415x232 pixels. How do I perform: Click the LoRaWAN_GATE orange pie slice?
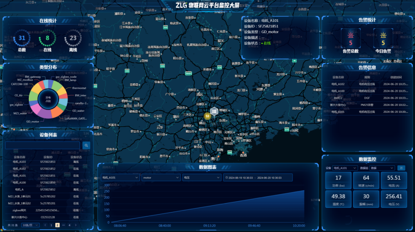point(56,112)
